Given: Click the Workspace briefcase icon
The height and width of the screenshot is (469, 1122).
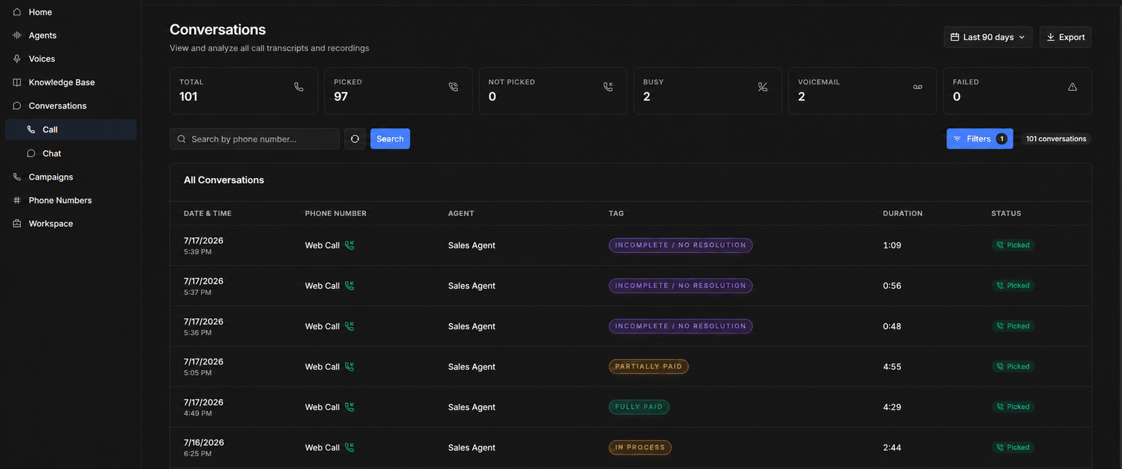Looking at the screenshot, I should (x=17, y=224).
